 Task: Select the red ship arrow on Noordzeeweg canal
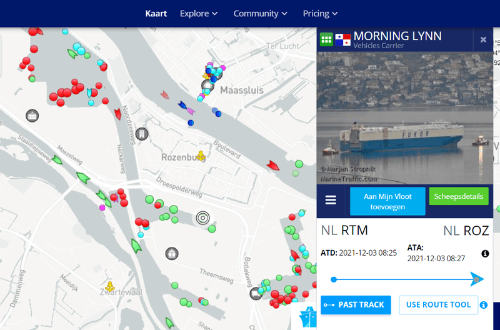(x=117, y=114)
